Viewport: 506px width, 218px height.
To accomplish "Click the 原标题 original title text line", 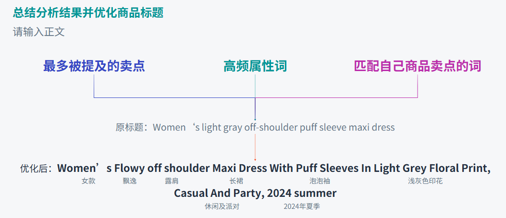I will click(255, 127).
